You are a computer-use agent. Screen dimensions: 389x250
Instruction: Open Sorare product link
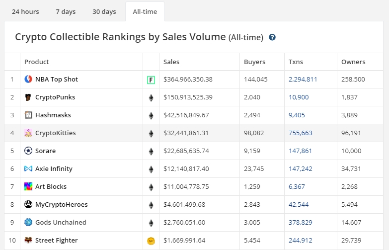(x=45, y=151)
